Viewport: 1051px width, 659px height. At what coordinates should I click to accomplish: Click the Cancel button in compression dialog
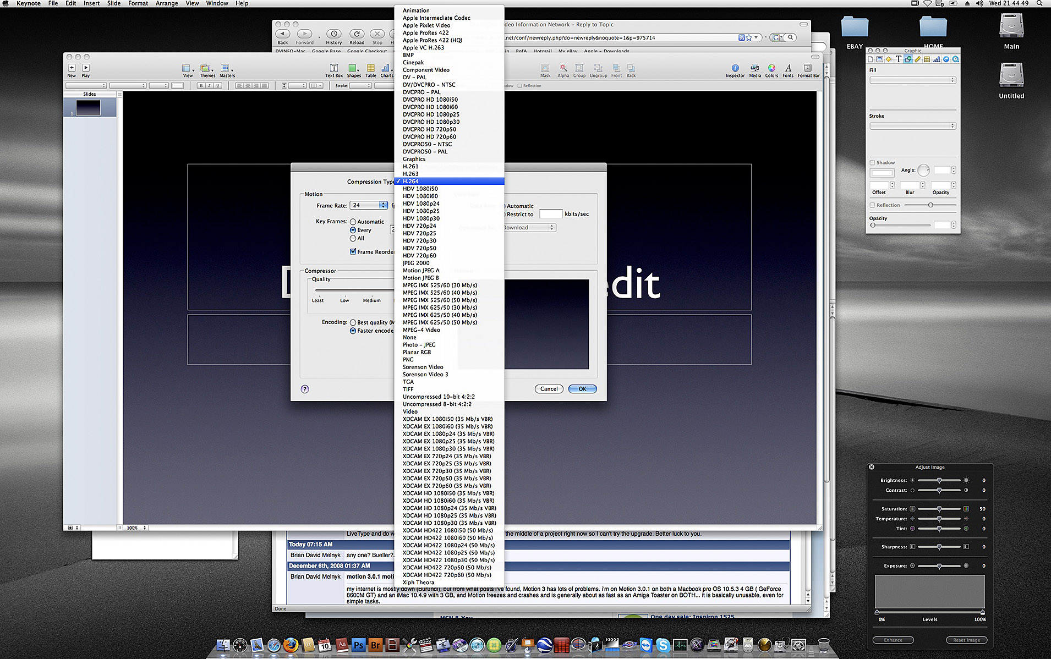click(549, 389)
